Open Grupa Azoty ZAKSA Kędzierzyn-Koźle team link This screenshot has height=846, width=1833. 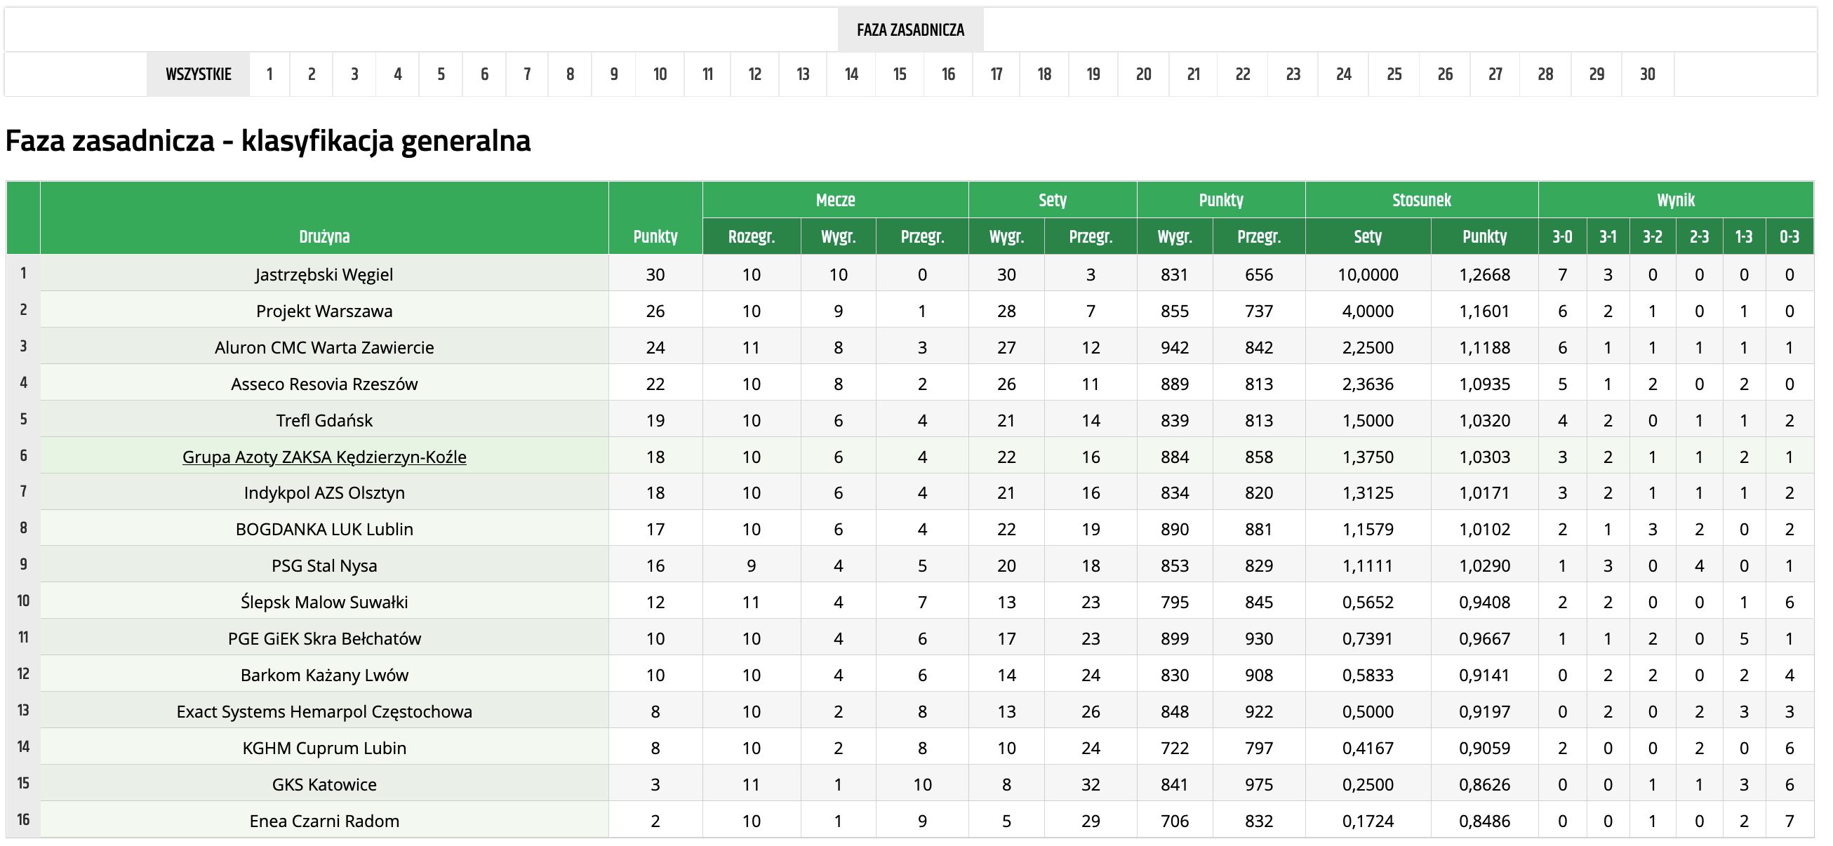324,457
